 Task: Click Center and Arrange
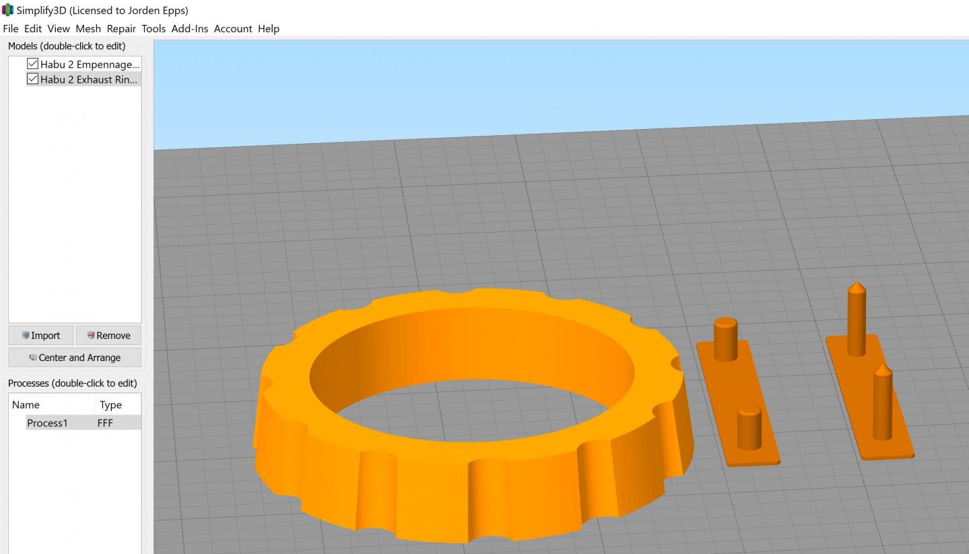[x=75, y=358]
